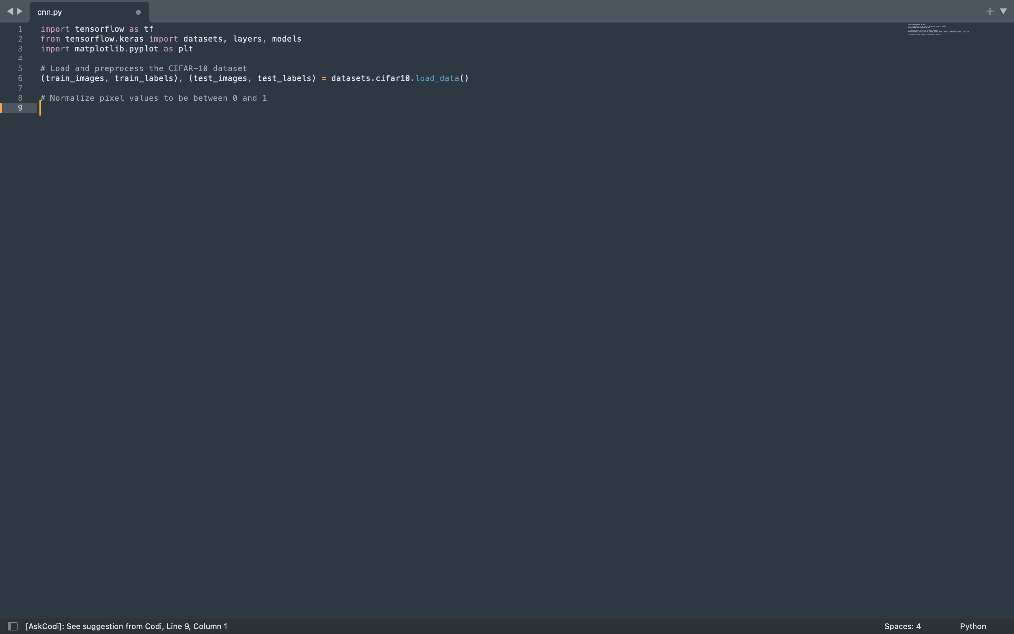Click line number 6 in gutter

[x=20, y=79]
